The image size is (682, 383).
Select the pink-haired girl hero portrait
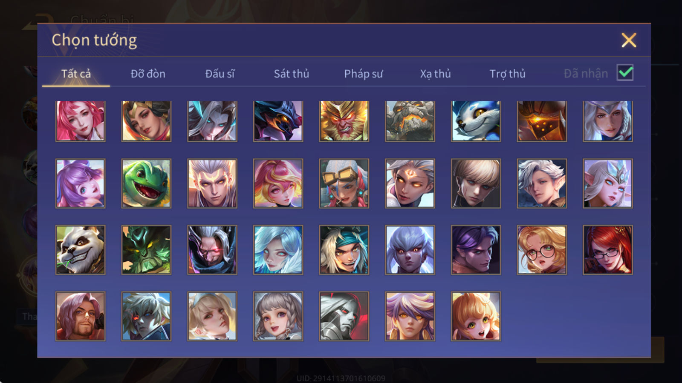click(80, 121)
